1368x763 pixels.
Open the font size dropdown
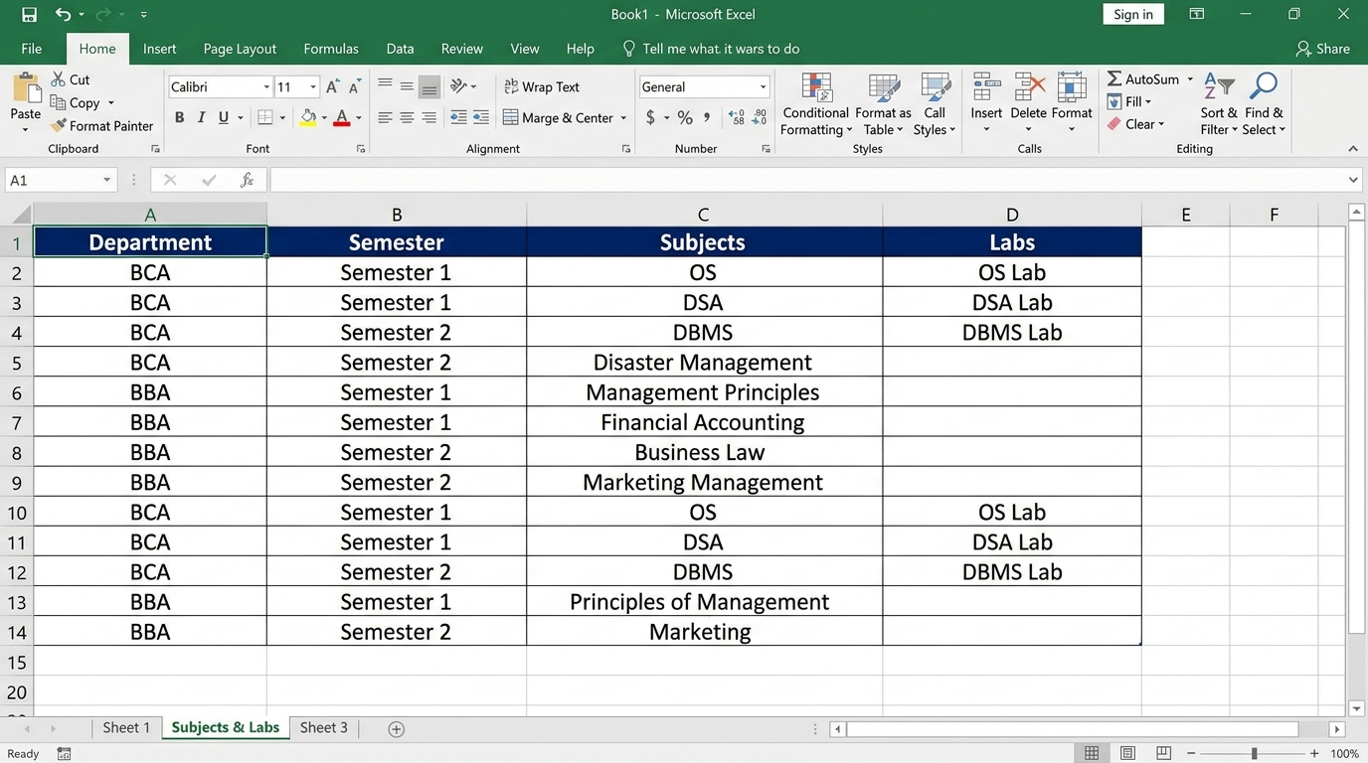[313, 87]
